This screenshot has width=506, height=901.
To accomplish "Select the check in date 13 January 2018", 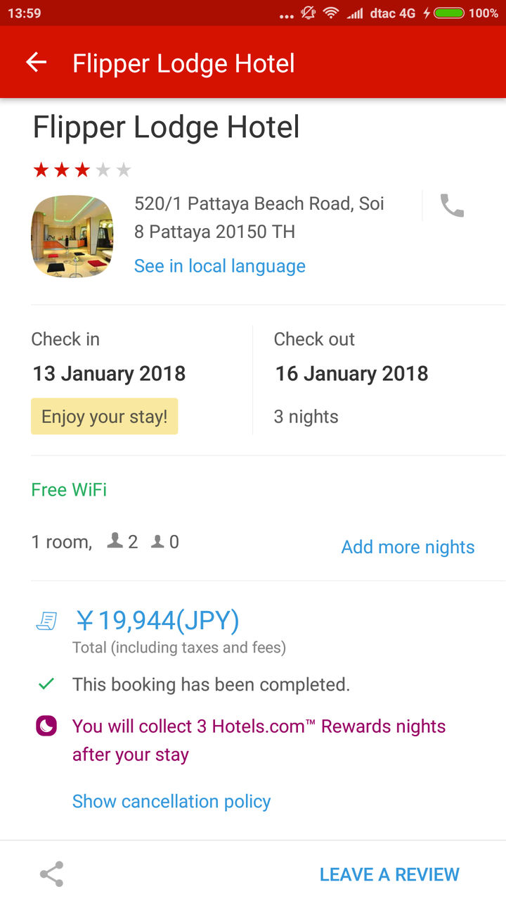I will [x=109, y=374].
